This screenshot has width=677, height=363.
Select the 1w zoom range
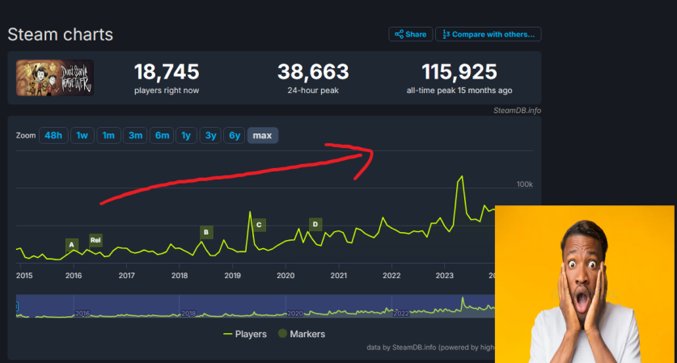click(x=82, y=135)
